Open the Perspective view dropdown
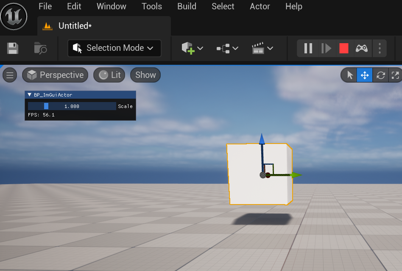Screen dimensions: 402x271 tap(55, 75)
